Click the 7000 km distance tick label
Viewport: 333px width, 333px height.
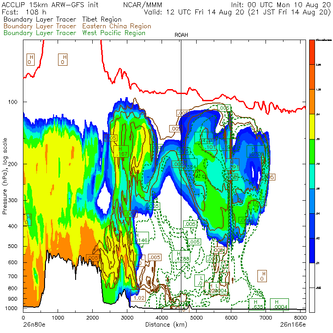tap(265, 318)
